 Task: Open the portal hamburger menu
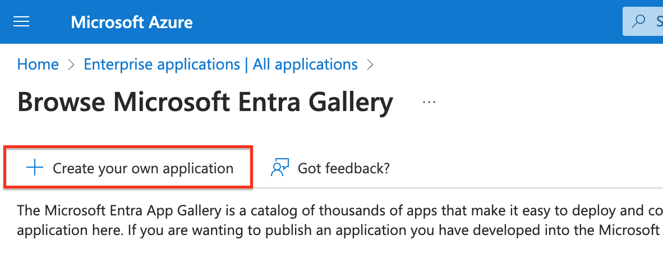21,22
